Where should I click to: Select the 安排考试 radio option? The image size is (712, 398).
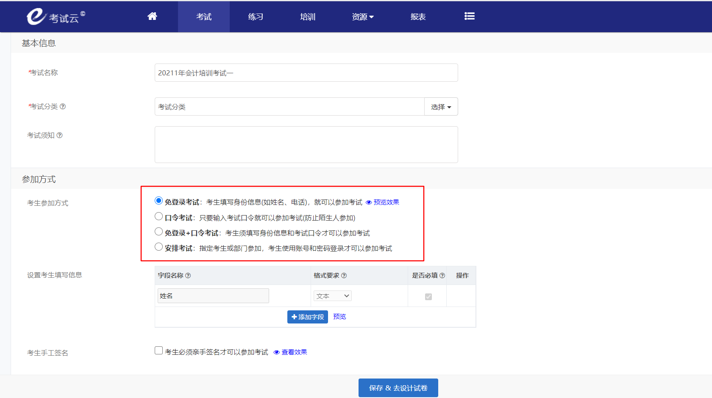coord(159,247)
